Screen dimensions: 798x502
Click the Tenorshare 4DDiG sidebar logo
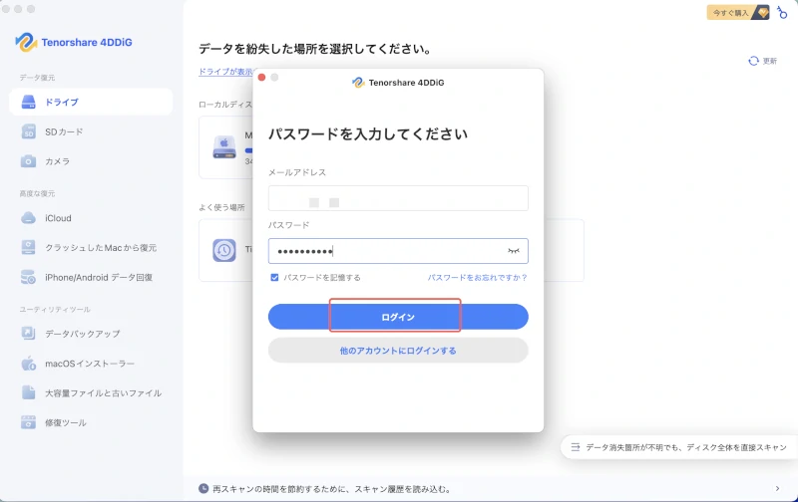click(74, 42)
